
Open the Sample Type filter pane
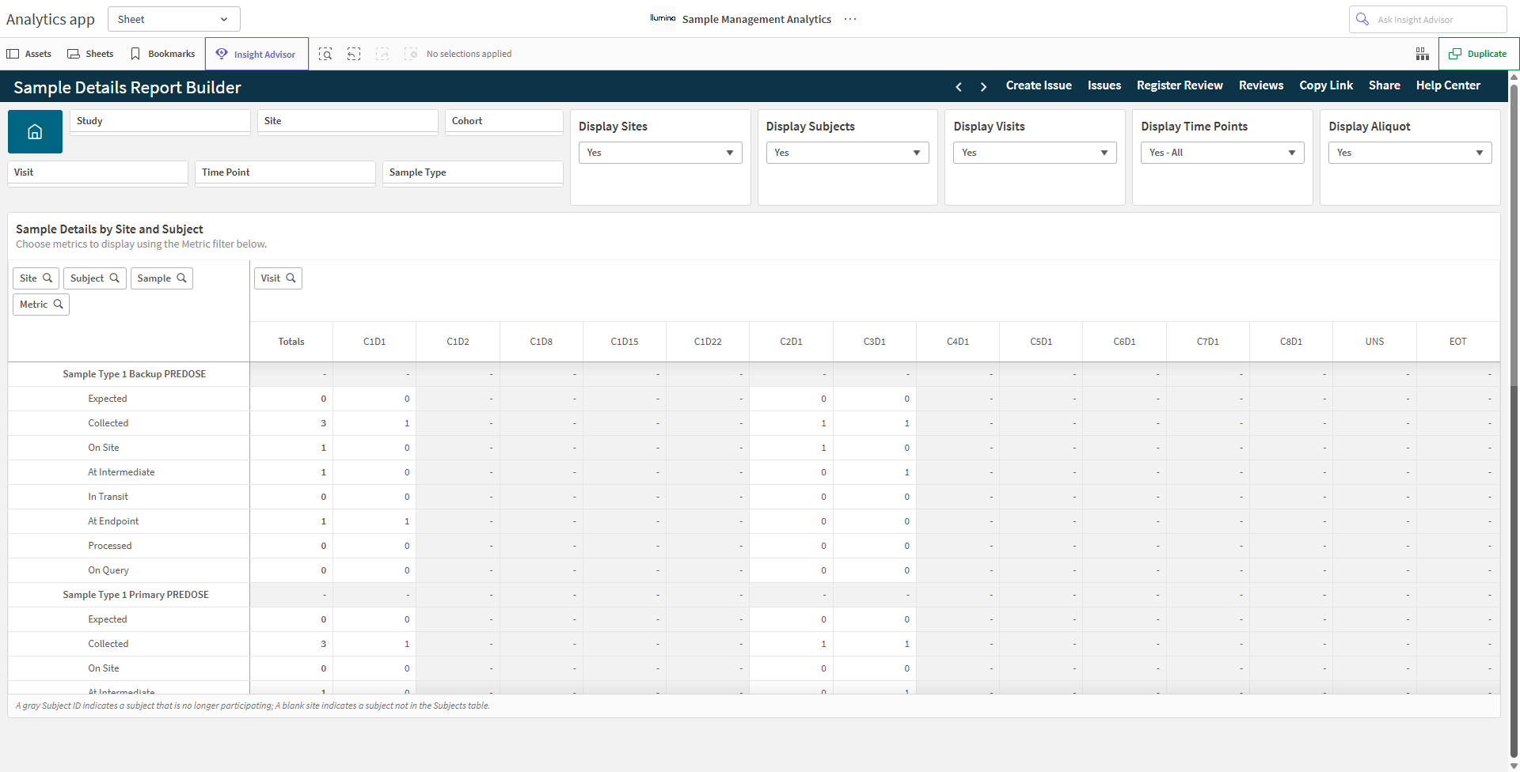pyautogui.click(x=473, y=173)
